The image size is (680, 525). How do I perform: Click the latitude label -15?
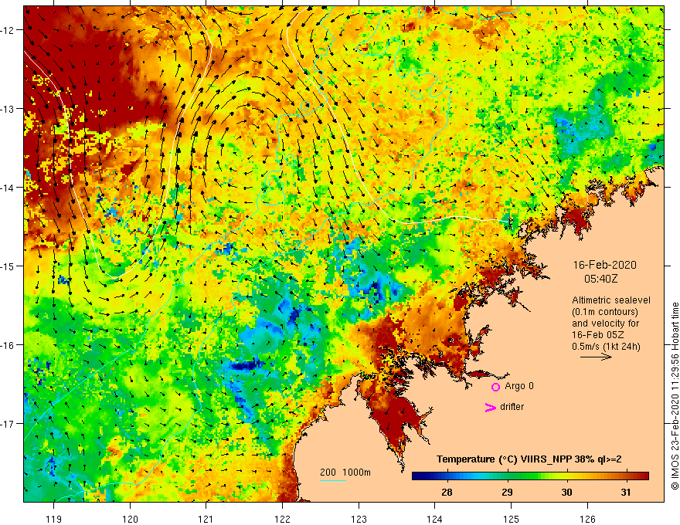pyautogui.click(x=9, y=266)
